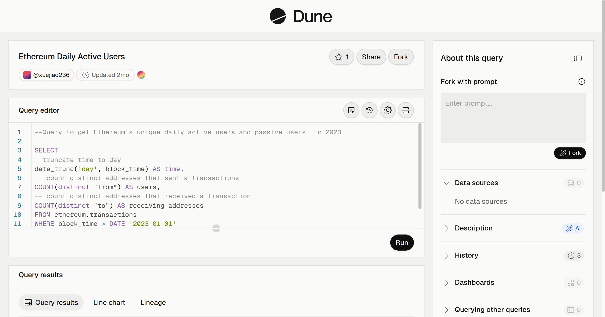Expand the Querying other queries section
This screenshot has height=317, width=605.
point(447,310)
